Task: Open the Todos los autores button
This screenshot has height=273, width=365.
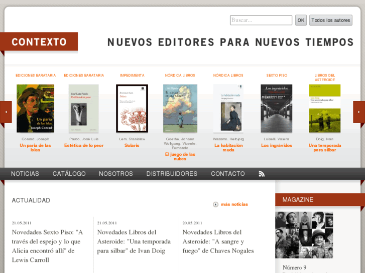Action: pos(330,20)
